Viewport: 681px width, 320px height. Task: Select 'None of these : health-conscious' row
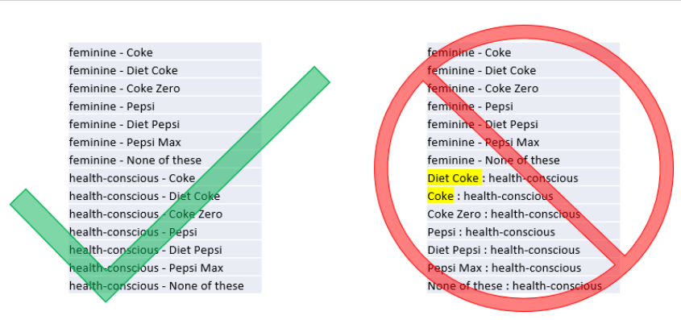[523, 285]
